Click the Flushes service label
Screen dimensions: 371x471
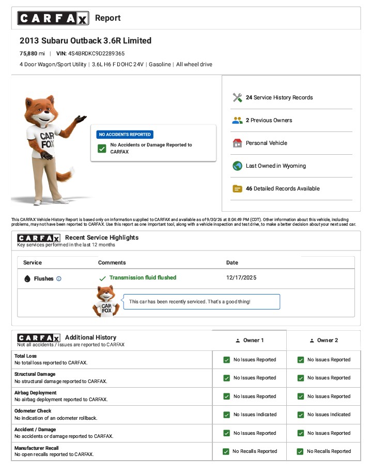(x=43, y=279)
